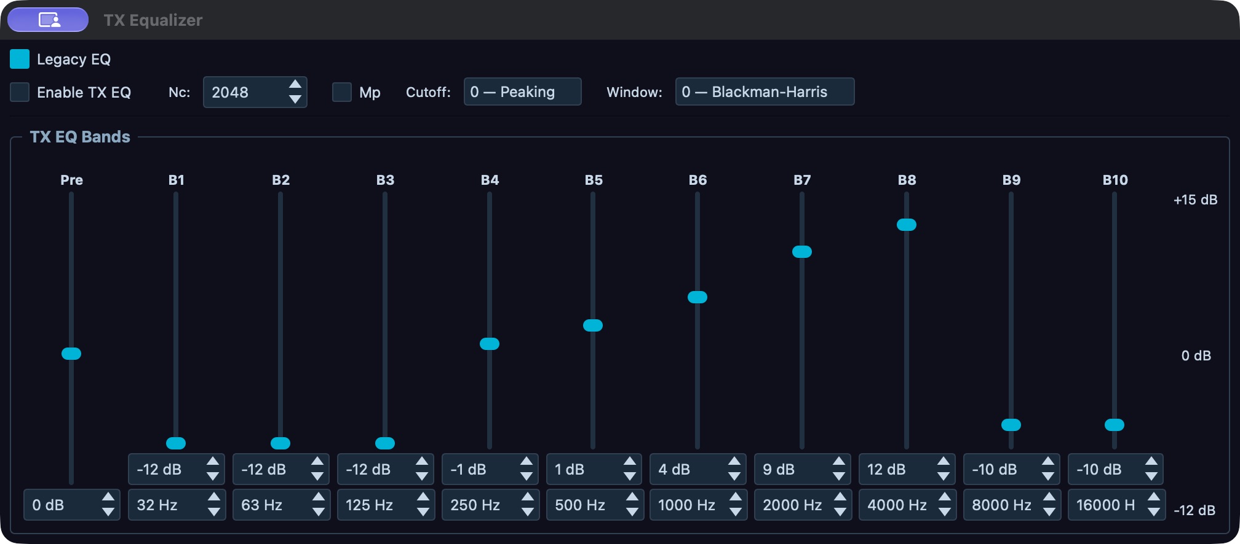Decrease B8 frequency below 4000 Hz
This screenshot has width=1240, height=544.
(945, 512)
